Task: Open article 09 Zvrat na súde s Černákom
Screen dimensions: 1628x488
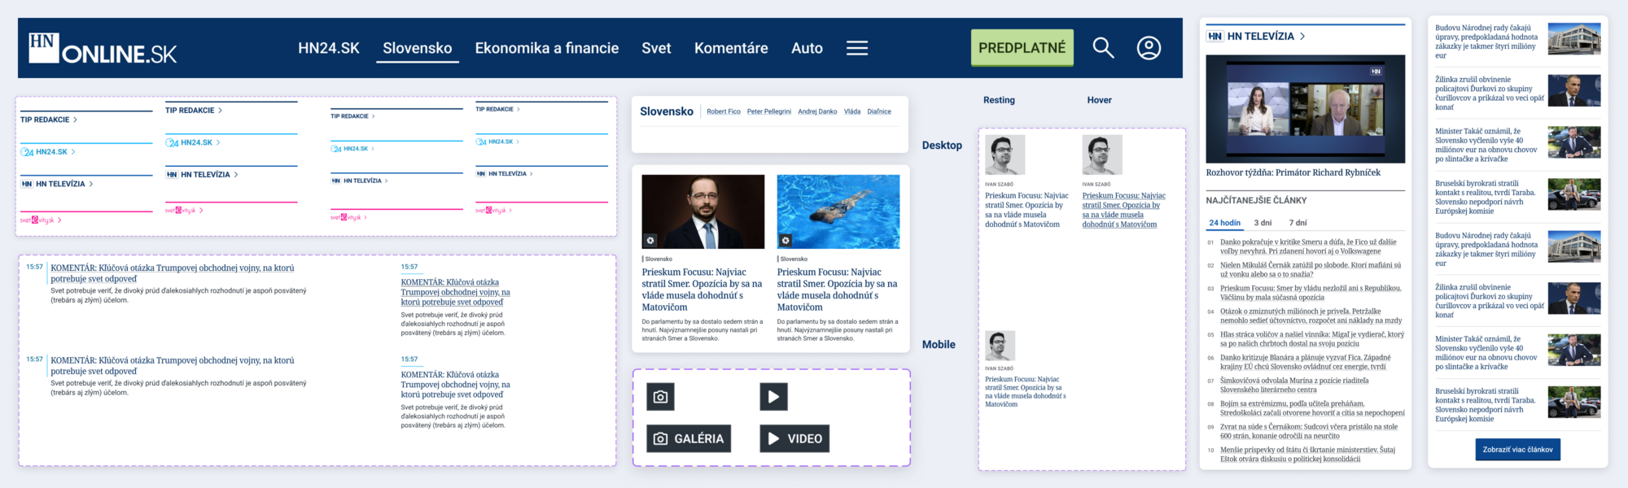Action: pos(1309,431)
